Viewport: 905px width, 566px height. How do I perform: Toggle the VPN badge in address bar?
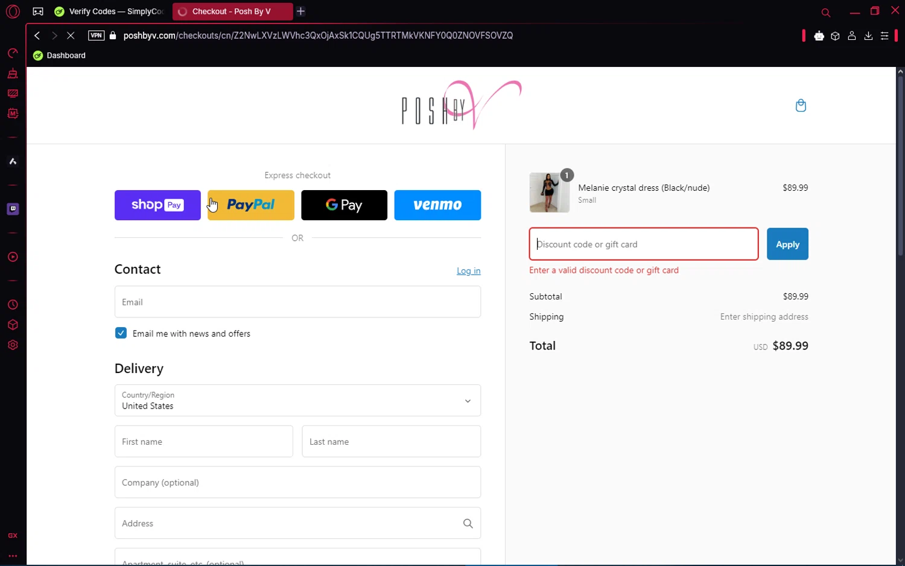coord(96,36)
